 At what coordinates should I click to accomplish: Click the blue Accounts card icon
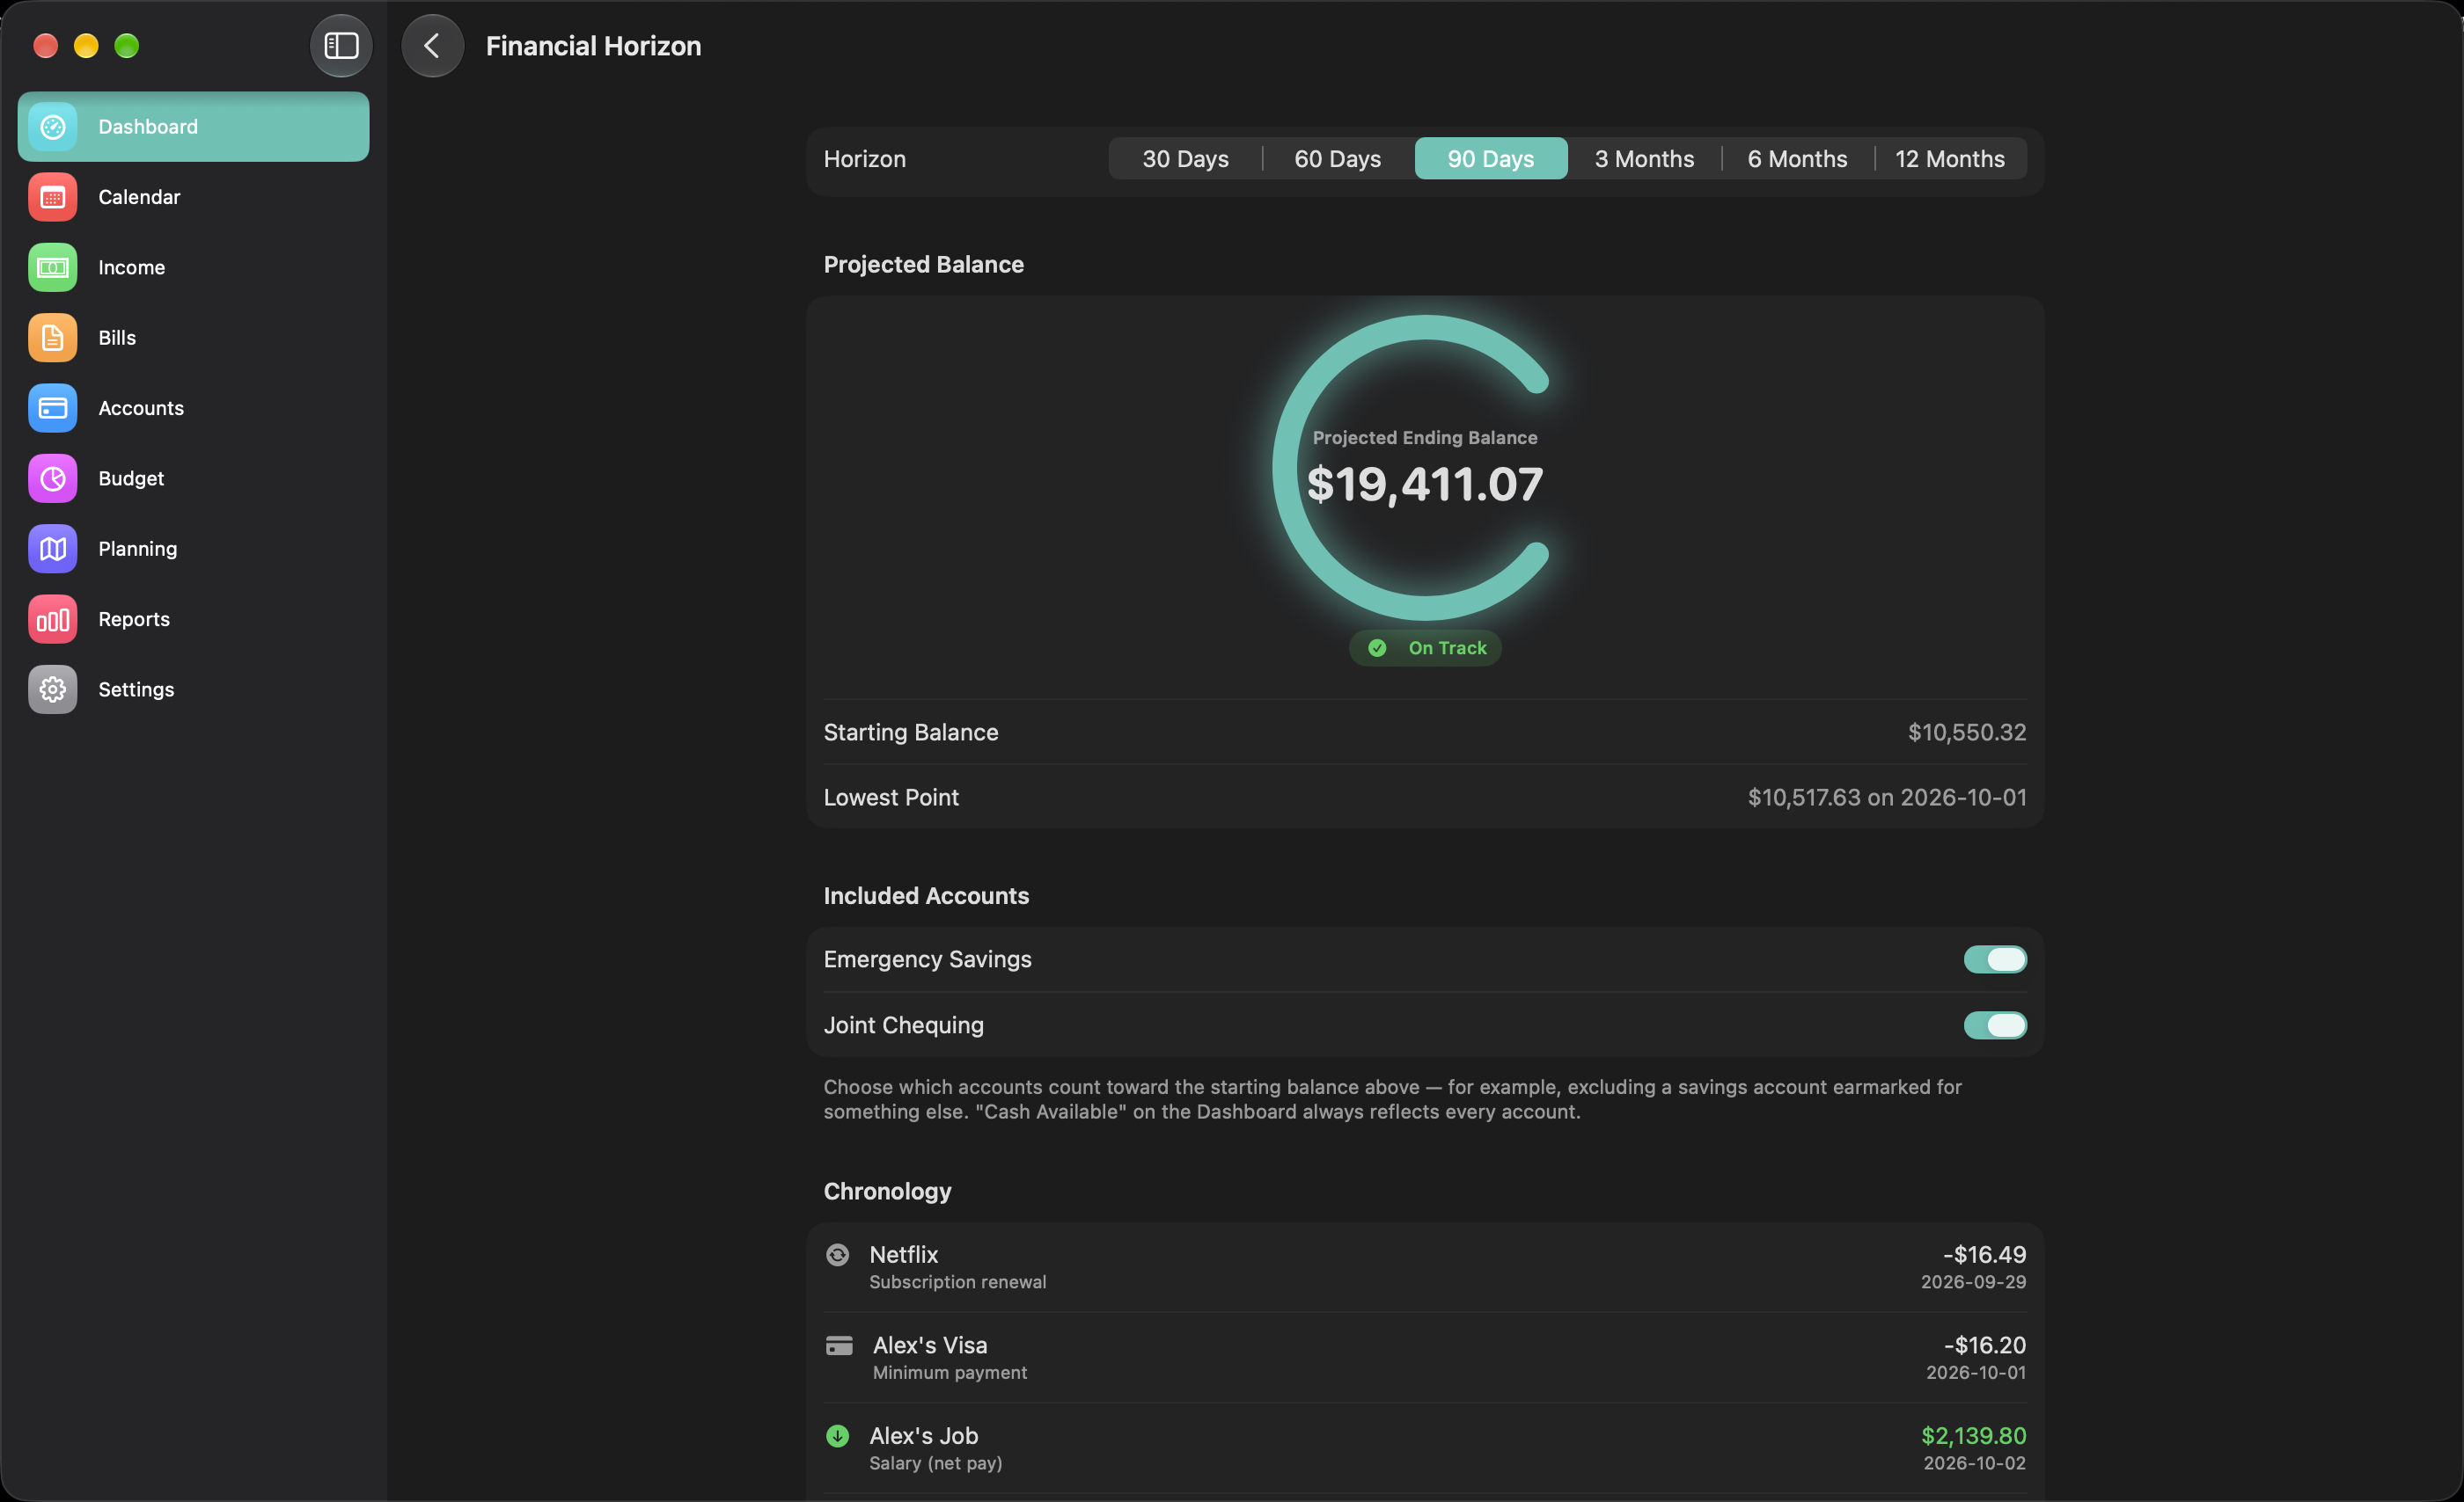point(53,408)
